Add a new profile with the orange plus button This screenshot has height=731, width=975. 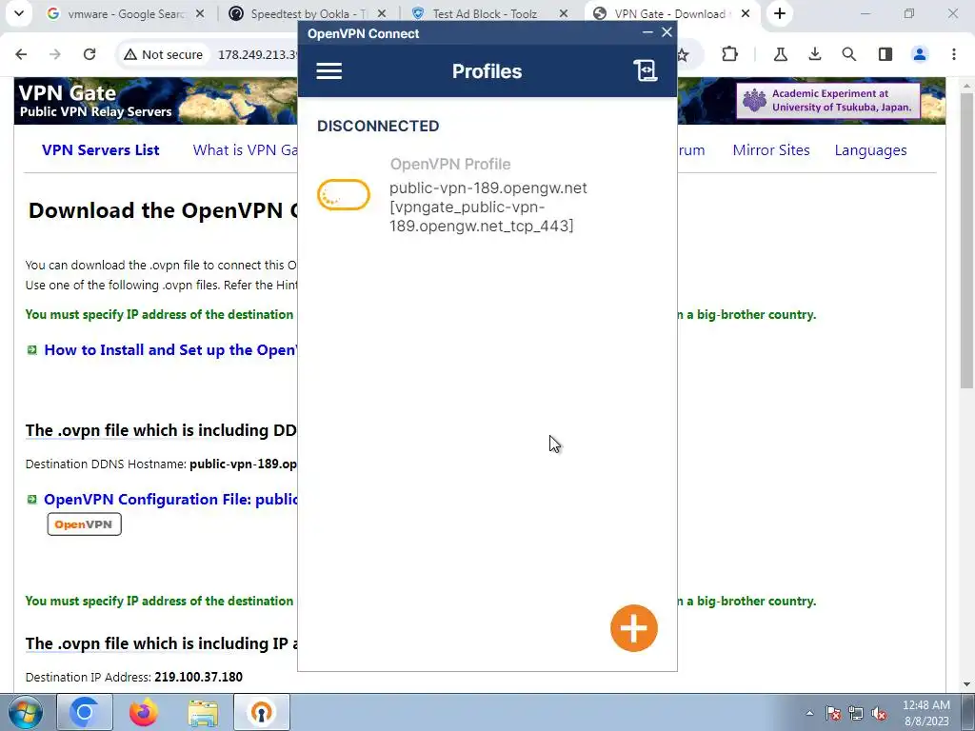coord(633,628)
